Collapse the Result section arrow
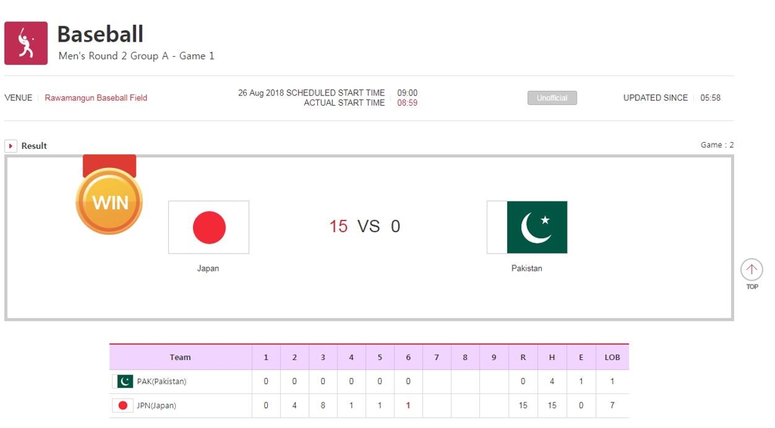The width and height of the screenshot is (775, 428). tap(11, 146)
